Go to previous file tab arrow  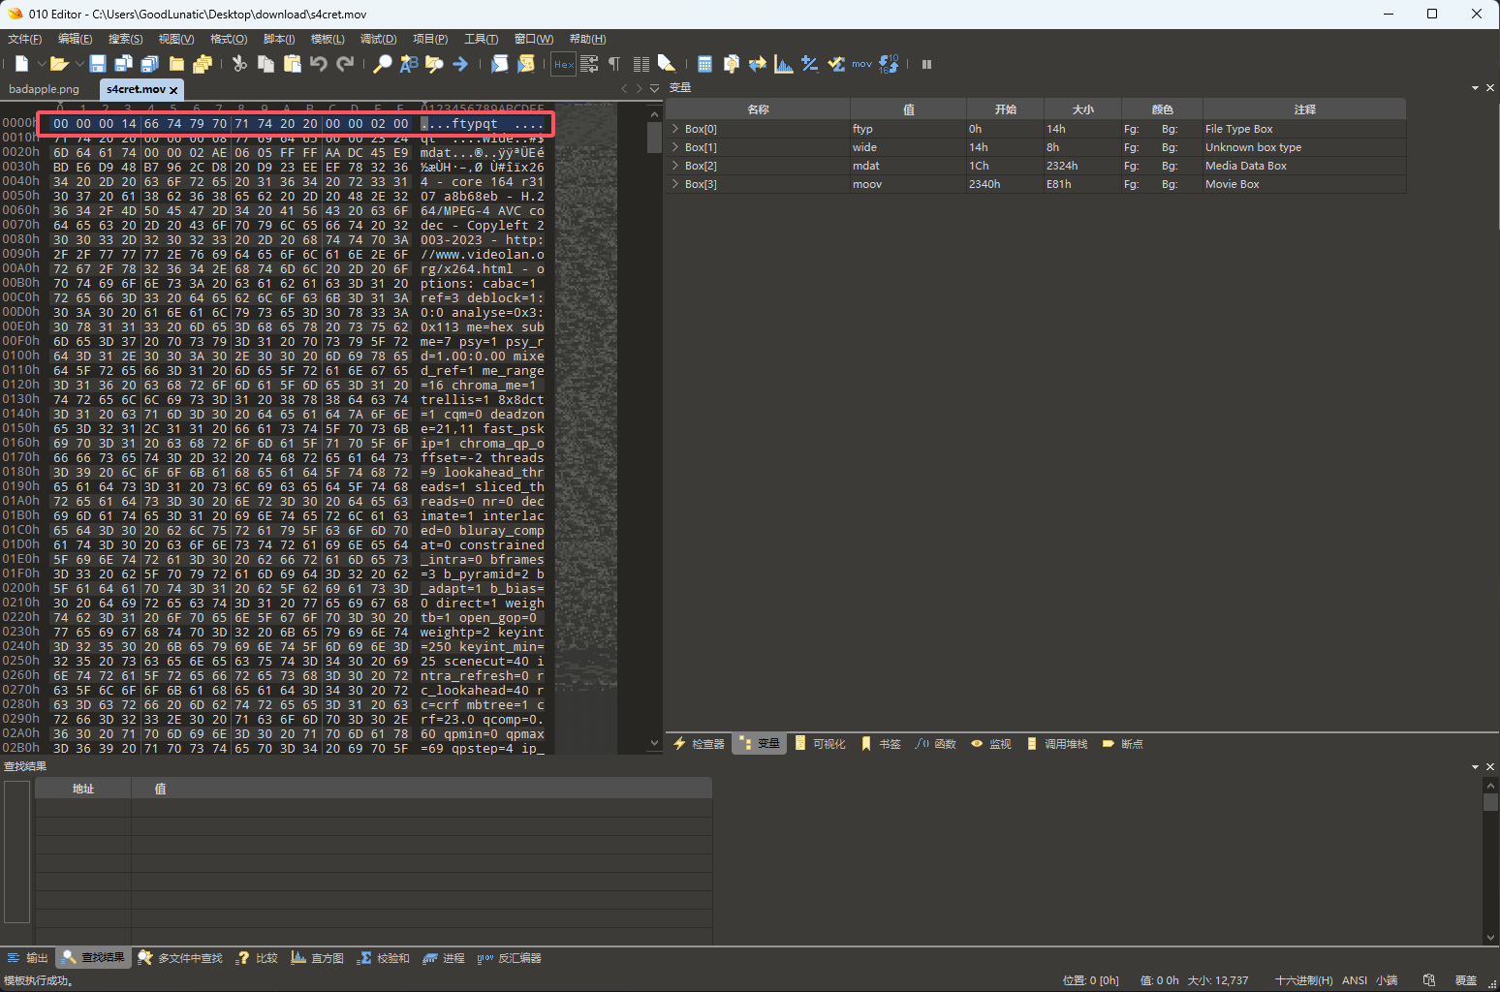(x=624, y=88)
